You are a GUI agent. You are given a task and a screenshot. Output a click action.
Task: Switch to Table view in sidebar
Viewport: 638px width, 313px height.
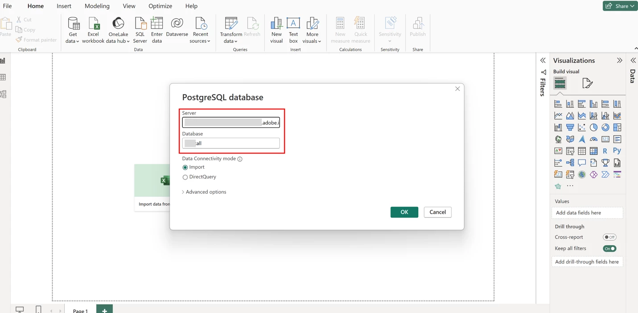(x=4, y=77)
